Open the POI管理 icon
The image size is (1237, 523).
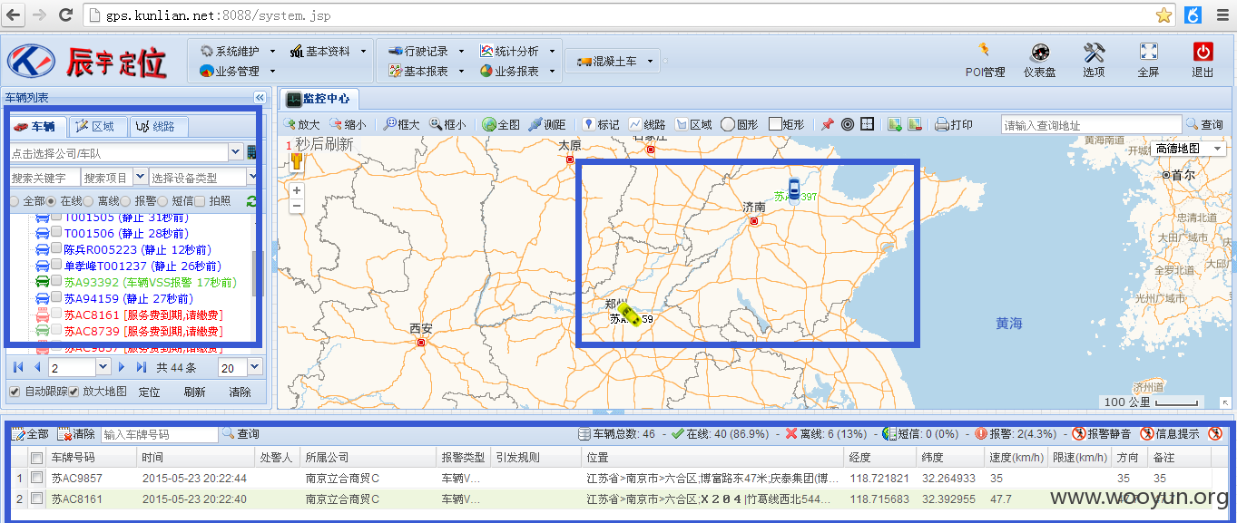point(984,52)
